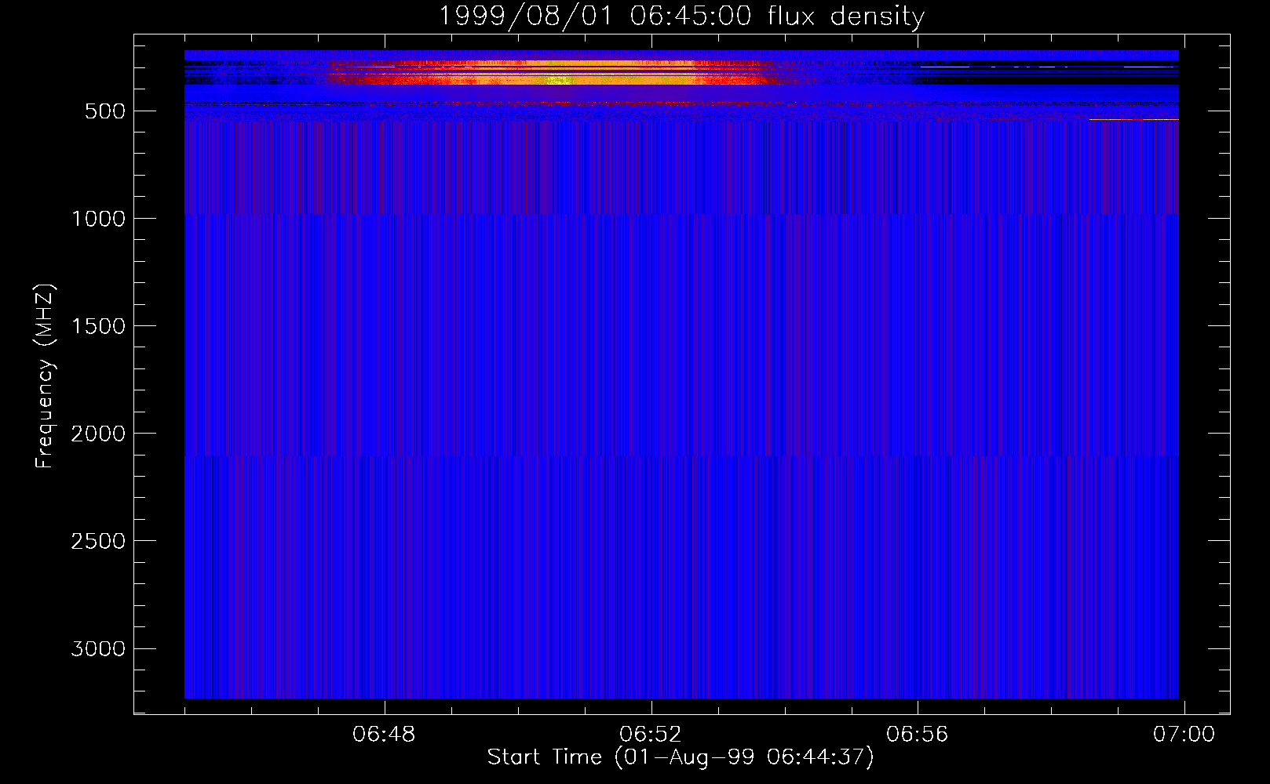Click the 3000 frequency tick label
This screenshot has width=1270, height=784.
[98, 648]
